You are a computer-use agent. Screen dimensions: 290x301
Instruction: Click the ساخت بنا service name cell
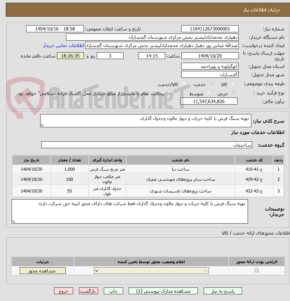coord(181,169)
